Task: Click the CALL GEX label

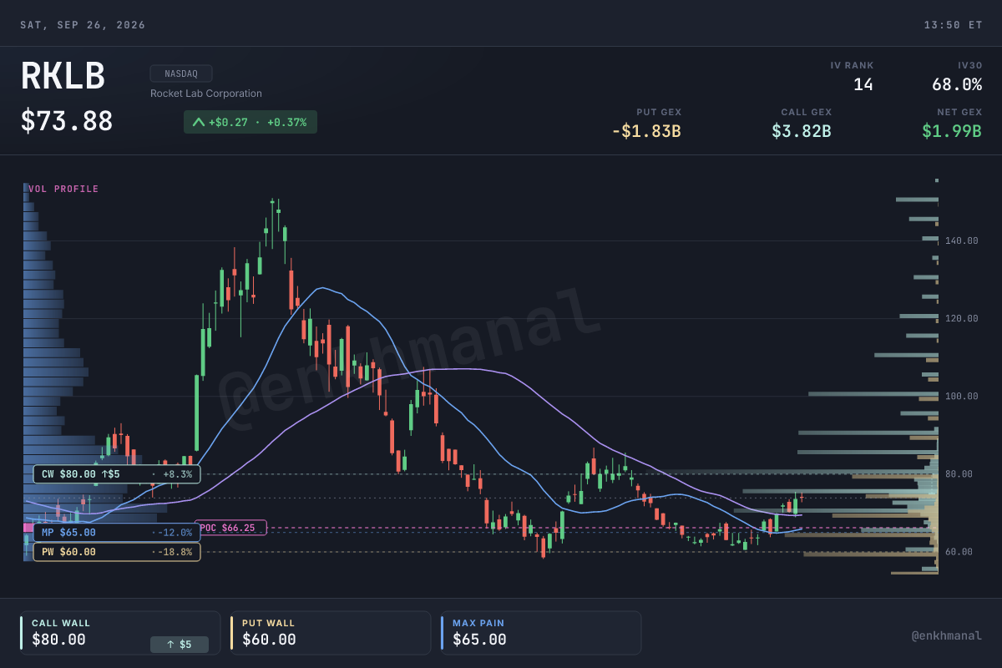Action: pos(807,112)
